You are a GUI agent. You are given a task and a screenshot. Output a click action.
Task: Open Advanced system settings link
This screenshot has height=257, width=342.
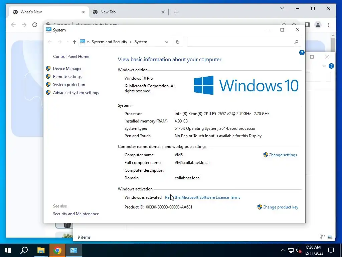[x=76, y=93]
